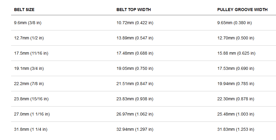Select the 12.7mm (1/2 in) belt size cell
The width and height of the screenshot is (276, 140).
click(29, 38)
